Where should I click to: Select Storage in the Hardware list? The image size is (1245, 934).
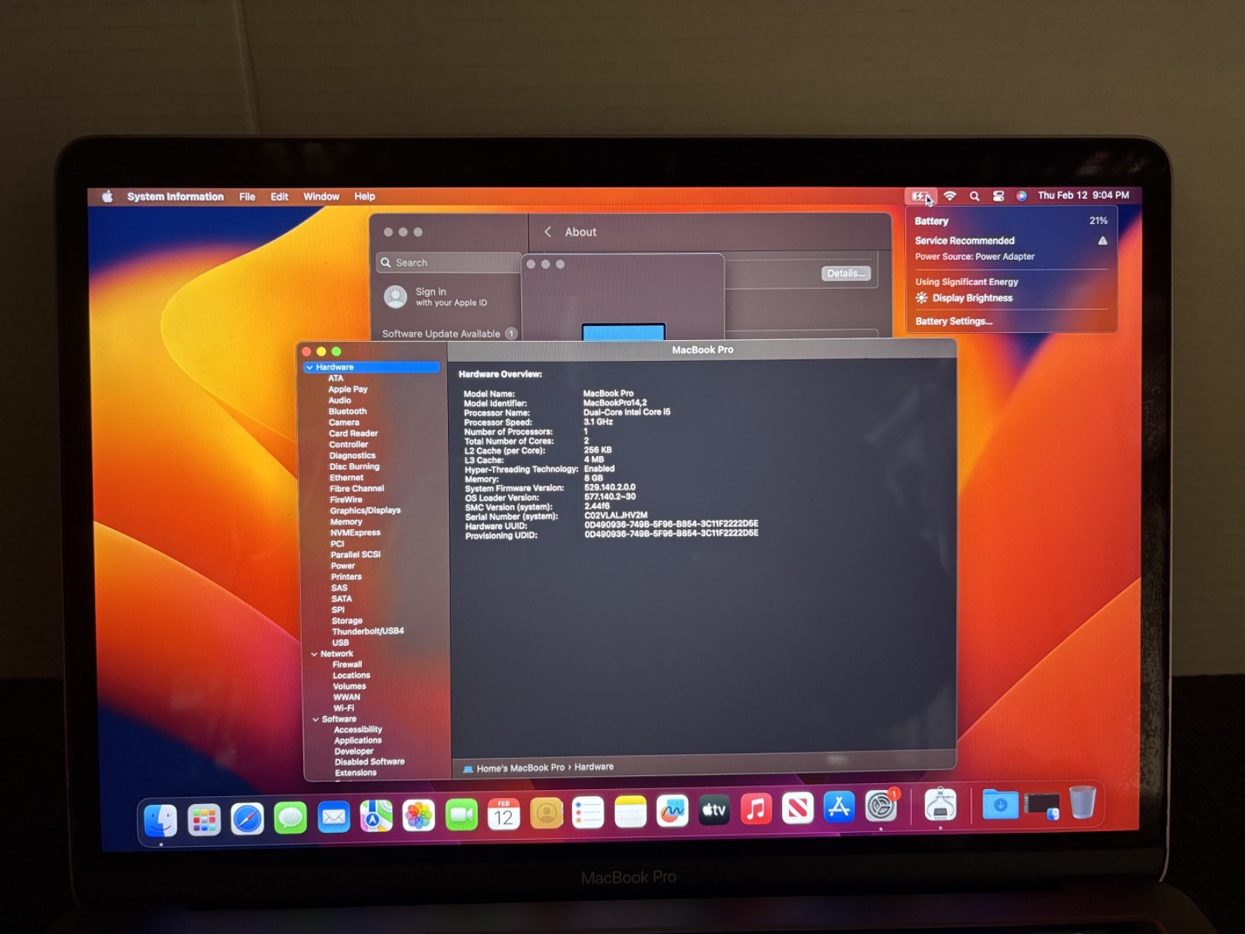pos(347,621)
